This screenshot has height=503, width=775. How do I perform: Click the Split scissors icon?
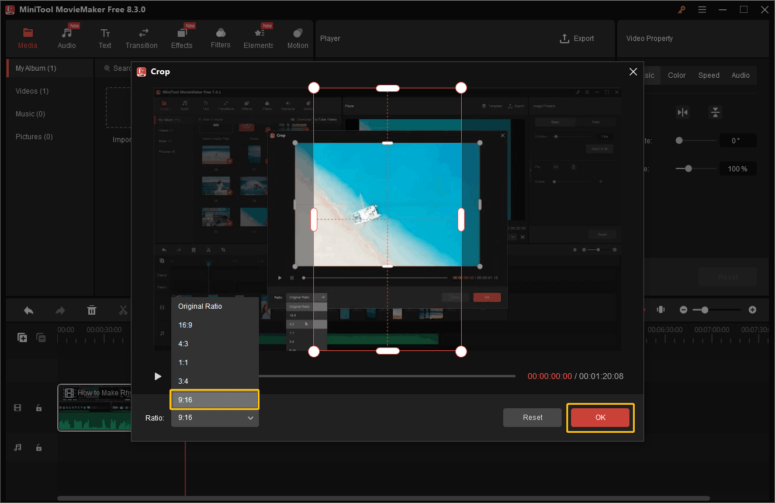pos(123,310)
